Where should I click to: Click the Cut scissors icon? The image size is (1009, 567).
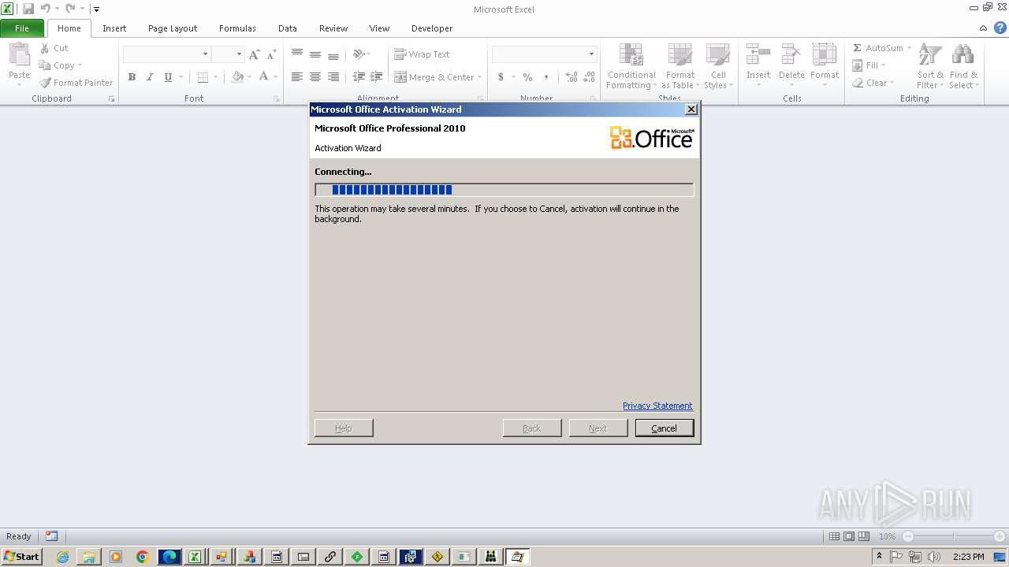tap(45, 48)
